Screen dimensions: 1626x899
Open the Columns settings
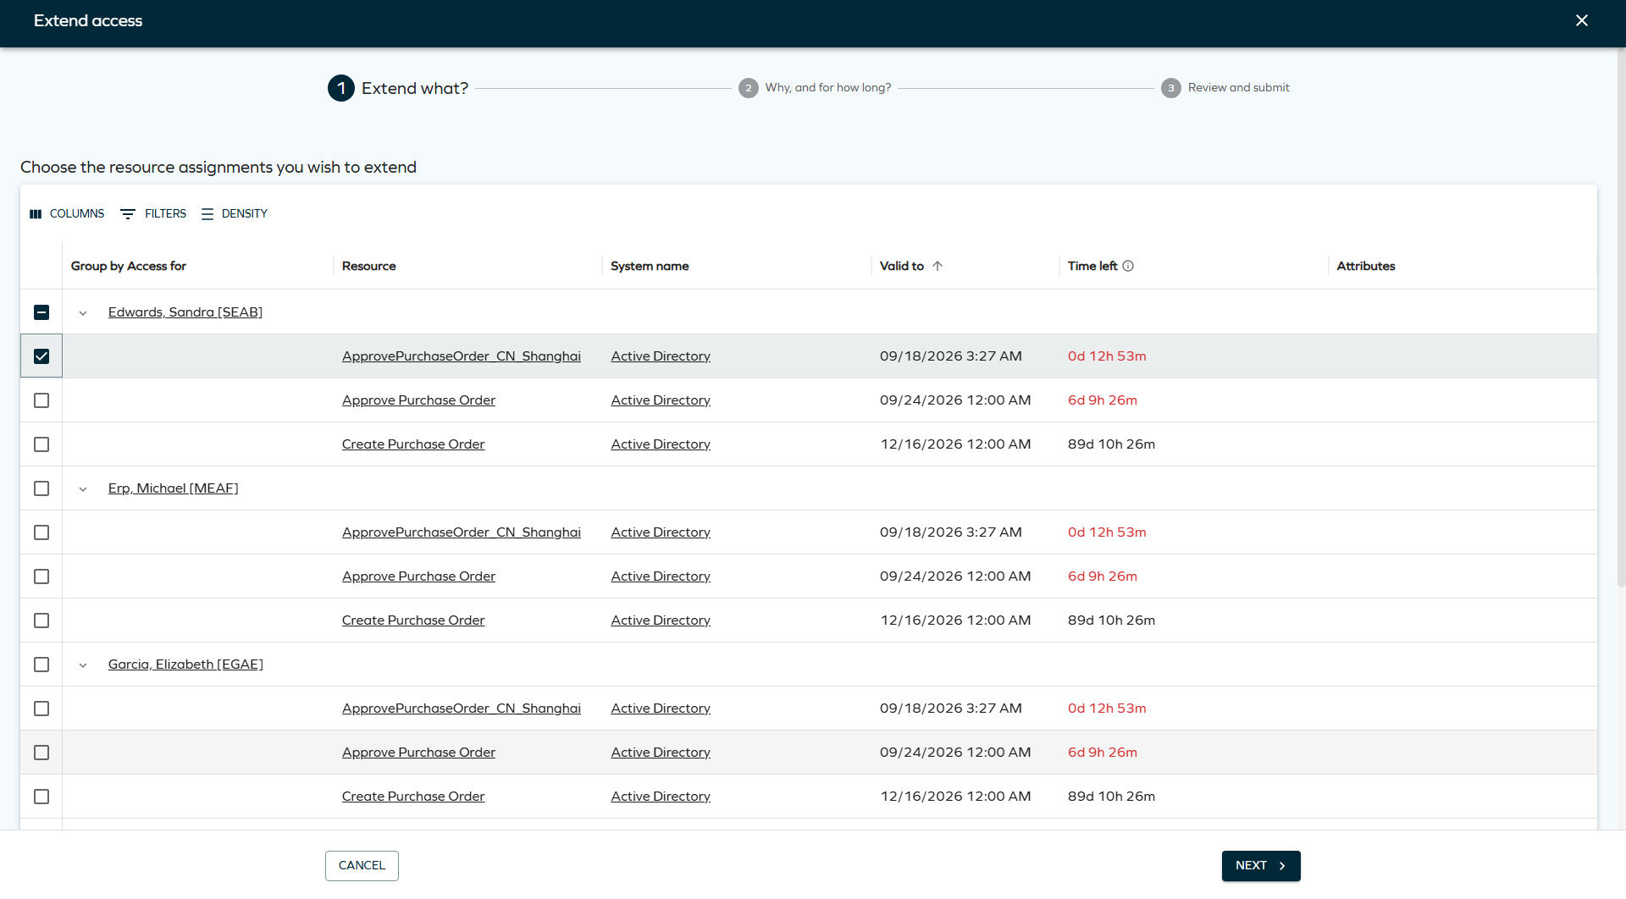click(x=67, y=213)
